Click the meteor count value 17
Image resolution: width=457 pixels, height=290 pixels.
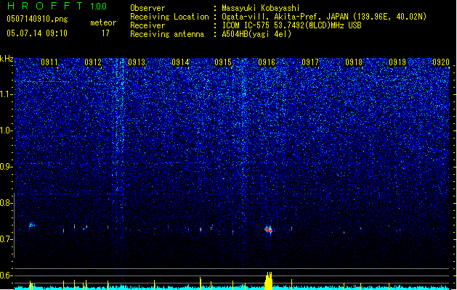click(105, 33)
